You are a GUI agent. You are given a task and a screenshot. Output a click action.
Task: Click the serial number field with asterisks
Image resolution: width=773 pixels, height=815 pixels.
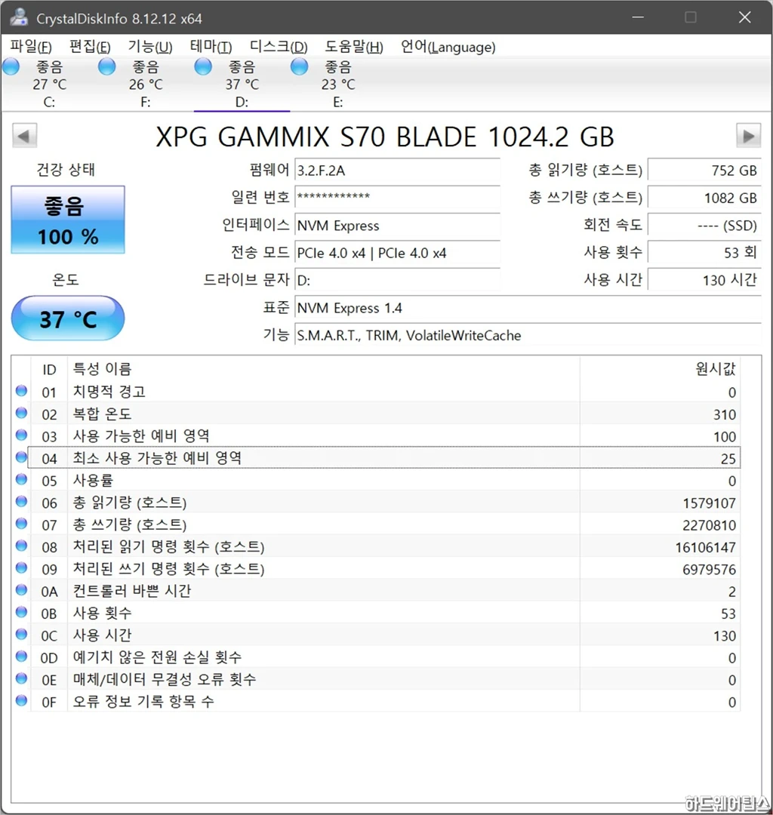tap(397, 198)
